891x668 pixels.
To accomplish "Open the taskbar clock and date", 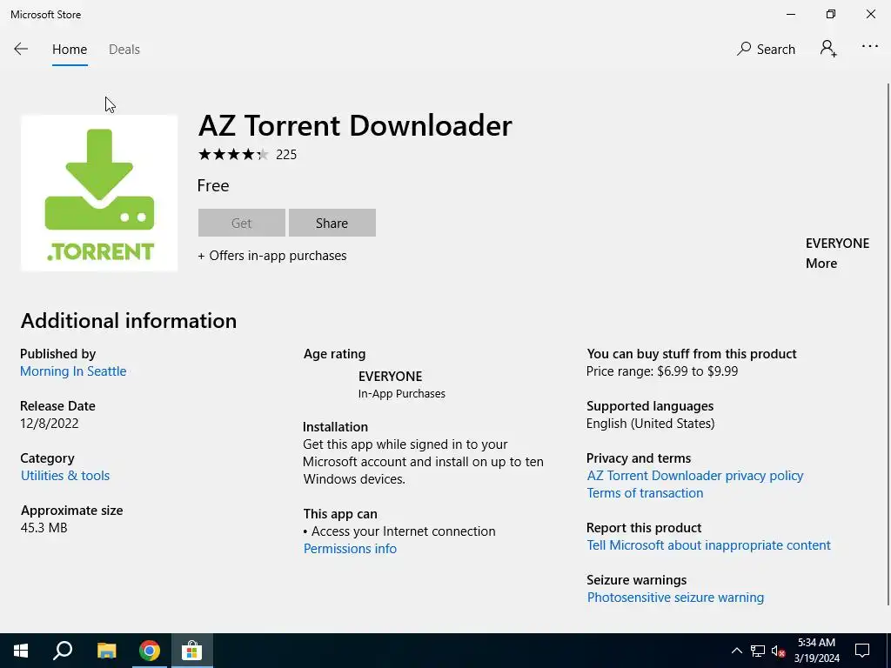I will pos(816,651).
